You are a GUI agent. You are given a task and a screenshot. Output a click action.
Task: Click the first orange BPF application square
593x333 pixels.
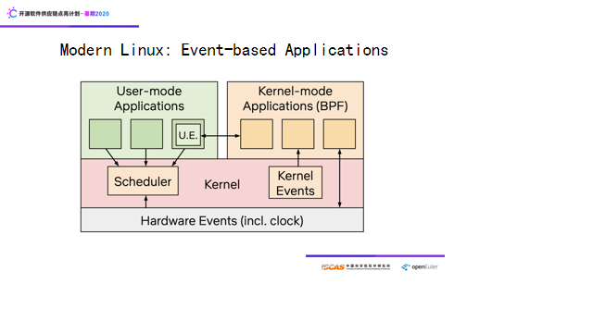(x=257, y=134)
